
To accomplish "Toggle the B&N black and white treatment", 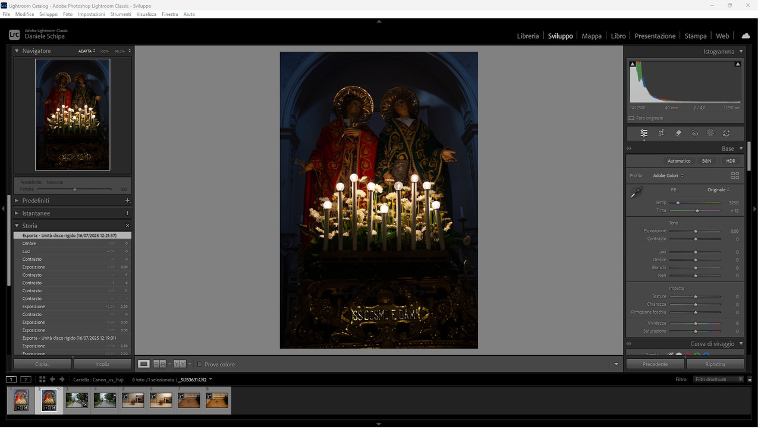I will click(706, 161).
